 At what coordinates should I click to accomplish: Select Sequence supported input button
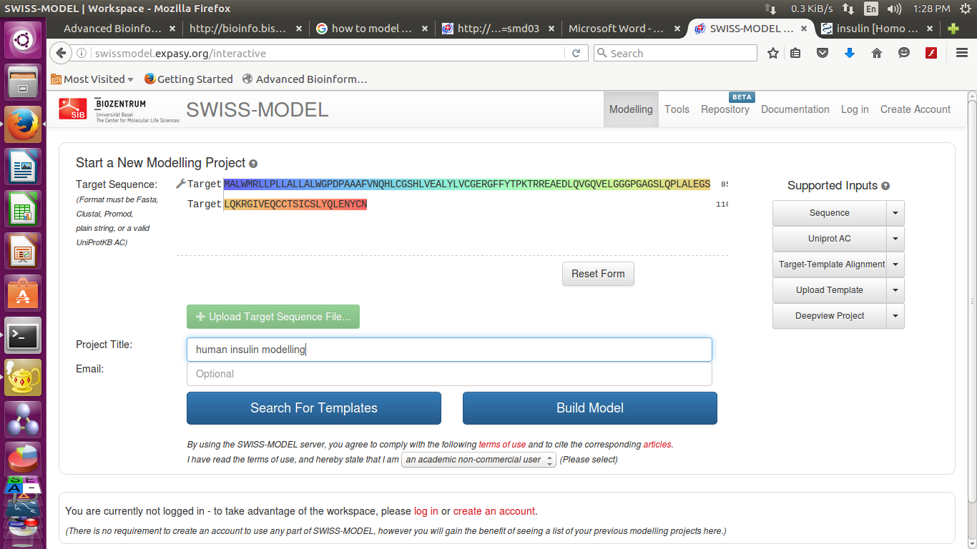[830, 213]
